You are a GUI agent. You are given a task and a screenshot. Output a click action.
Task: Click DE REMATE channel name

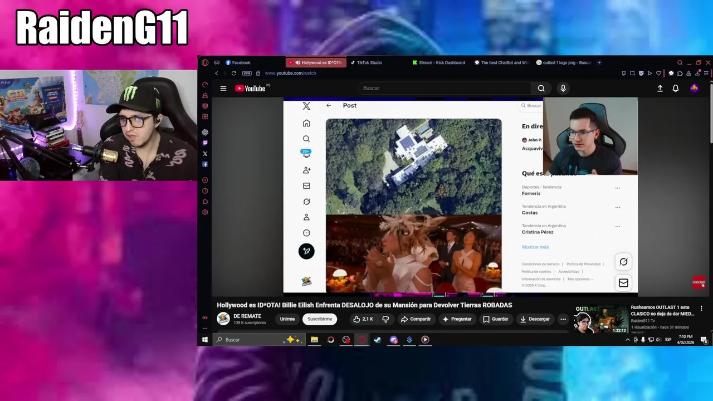(247, 316)
